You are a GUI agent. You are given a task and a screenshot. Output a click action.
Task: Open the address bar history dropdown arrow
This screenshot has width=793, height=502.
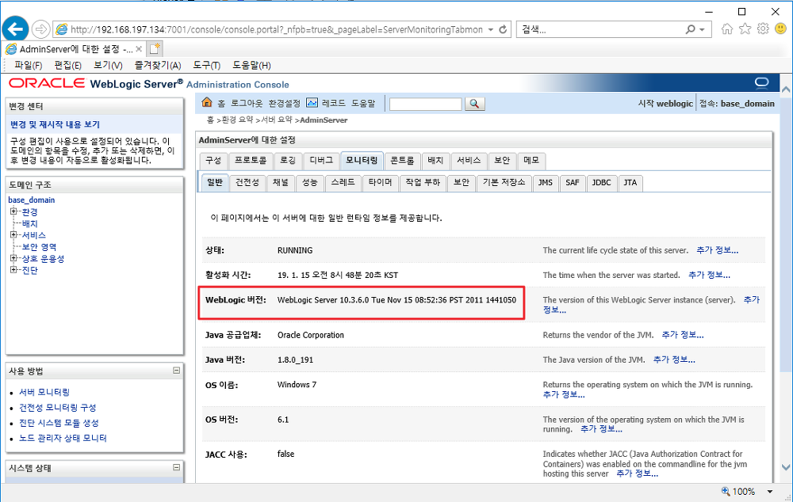pos(491,30)
